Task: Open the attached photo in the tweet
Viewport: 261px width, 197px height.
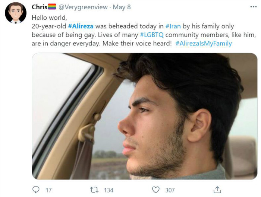Action: (145, 116)
